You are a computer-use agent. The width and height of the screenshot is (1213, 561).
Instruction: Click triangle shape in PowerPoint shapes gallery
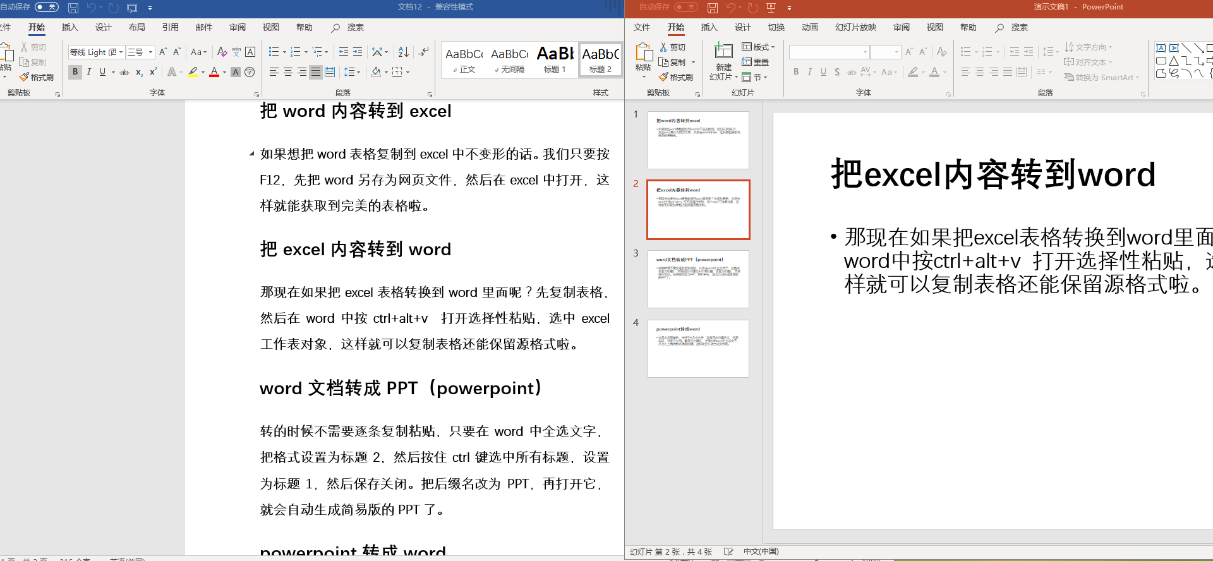(x=1174, y=61)
